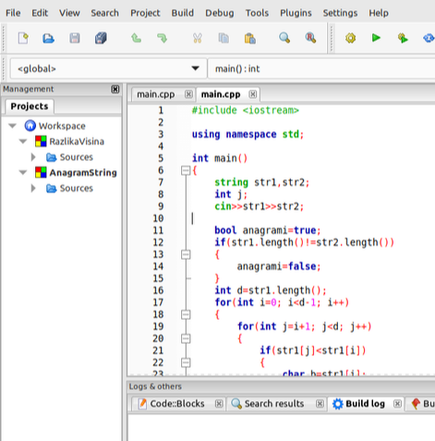This screenshot has width=435, height=441.
Task: Click the Find magnifier icon
Action: click(x=285, y=38)
